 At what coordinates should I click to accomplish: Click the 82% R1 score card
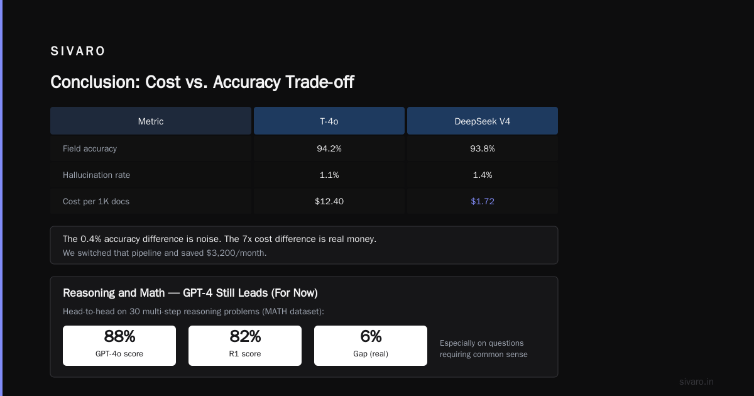click(x=245, y=346)
